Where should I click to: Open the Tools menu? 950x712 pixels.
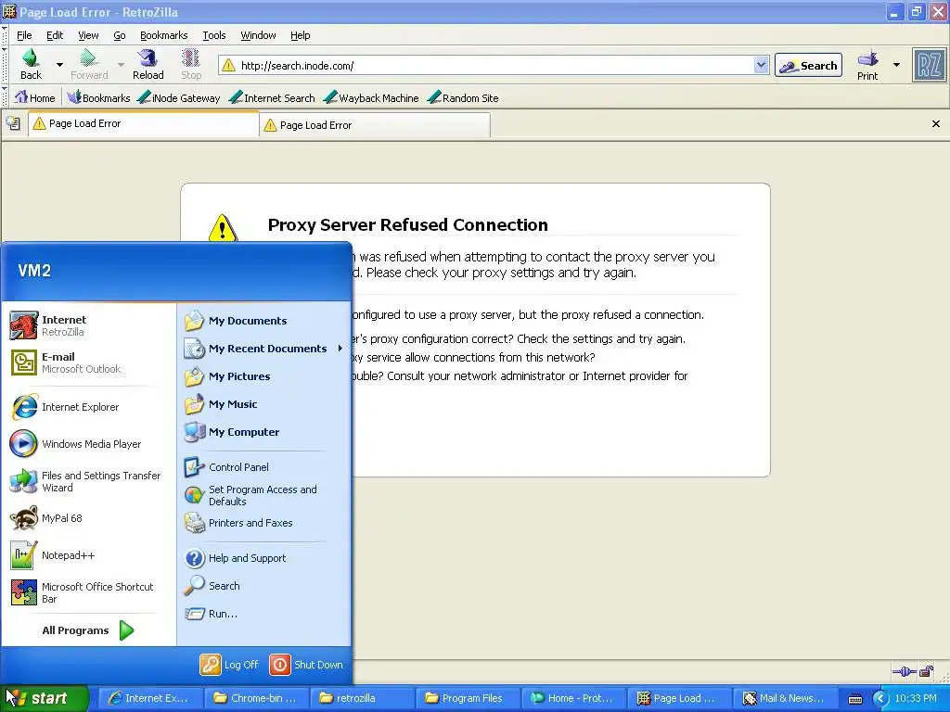click(x=214, y=35)
